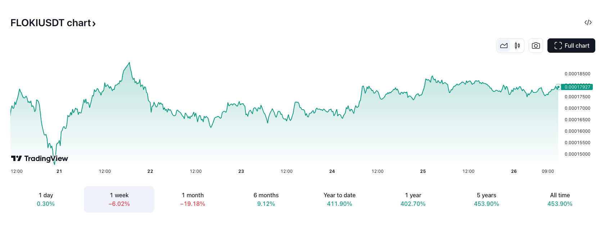Click the 1 month timeframe showing -19.18%
605x227 pixels.
(193, 199)
